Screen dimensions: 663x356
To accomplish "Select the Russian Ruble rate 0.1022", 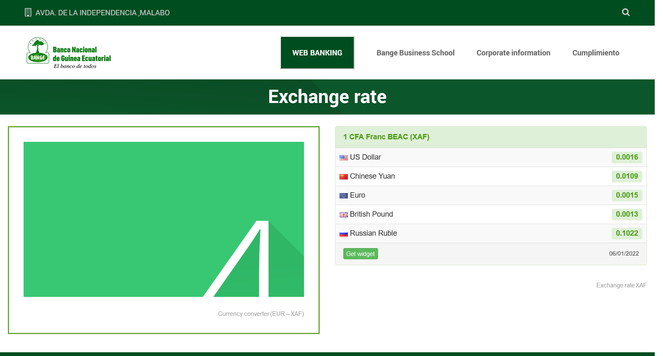I will click(627, 233).
